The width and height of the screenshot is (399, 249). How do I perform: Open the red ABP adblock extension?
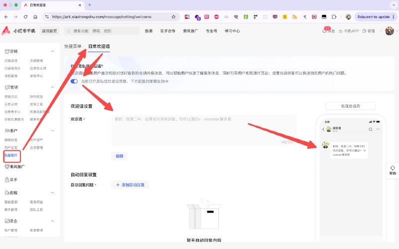tap(216, 17)
